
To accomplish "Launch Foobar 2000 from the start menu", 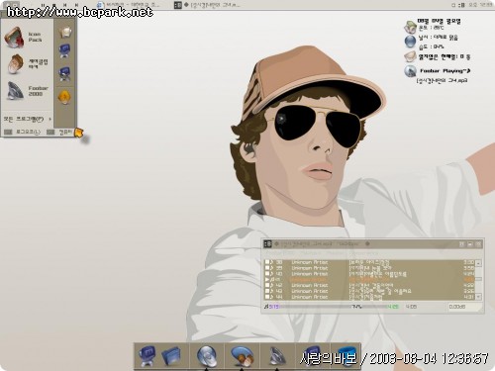I will coord(27,91).
